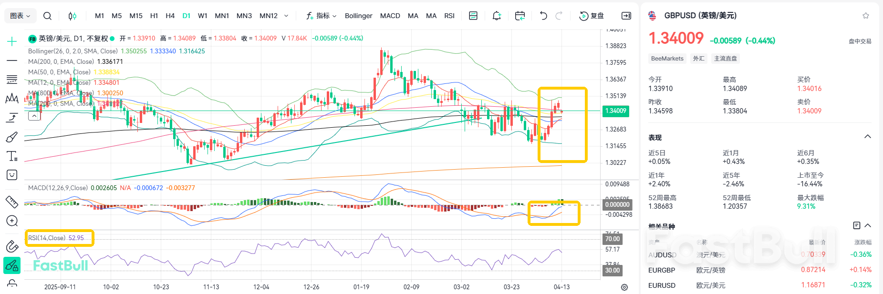Click the green 1.34009 price marker
The height and width of the screenshot is (294, 883).
click(616, 111)
